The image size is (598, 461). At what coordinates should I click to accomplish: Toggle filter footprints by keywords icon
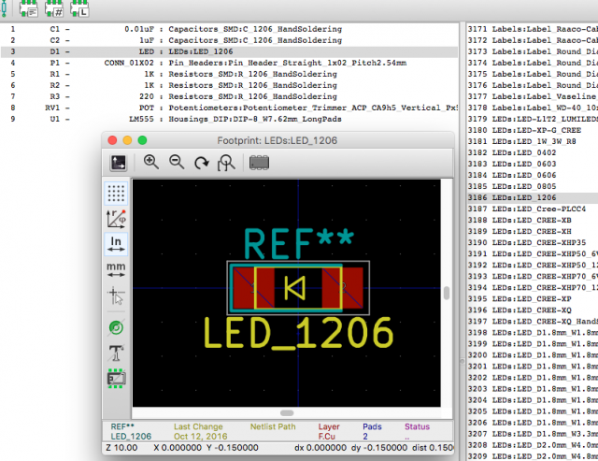(29, 8)
